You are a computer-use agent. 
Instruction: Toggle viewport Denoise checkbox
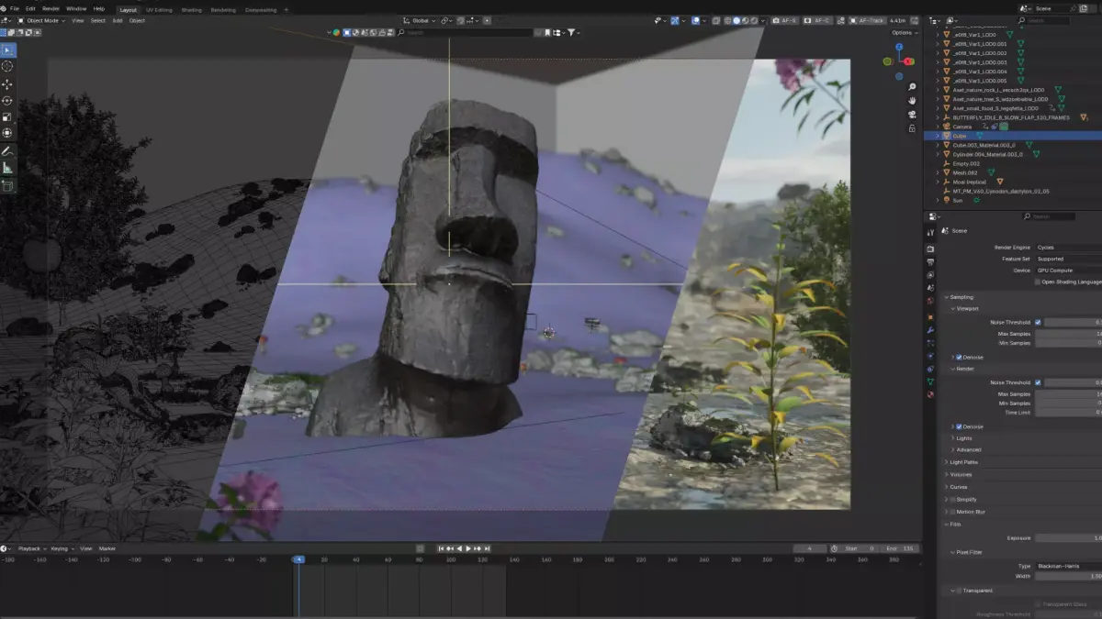click(960, 357)
